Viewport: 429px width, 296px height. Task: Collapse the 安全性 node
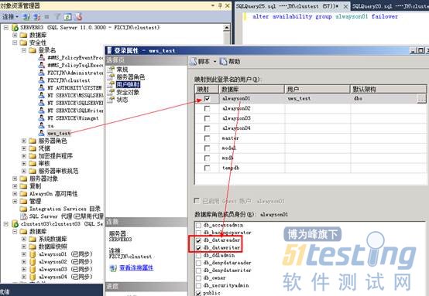[x=15, y=43]
